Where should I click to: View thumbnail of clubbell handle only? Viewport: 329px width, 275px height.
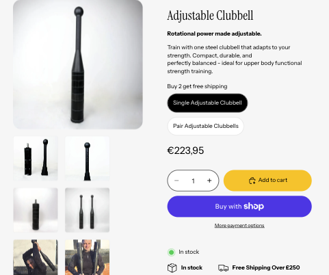click(87, 159)
